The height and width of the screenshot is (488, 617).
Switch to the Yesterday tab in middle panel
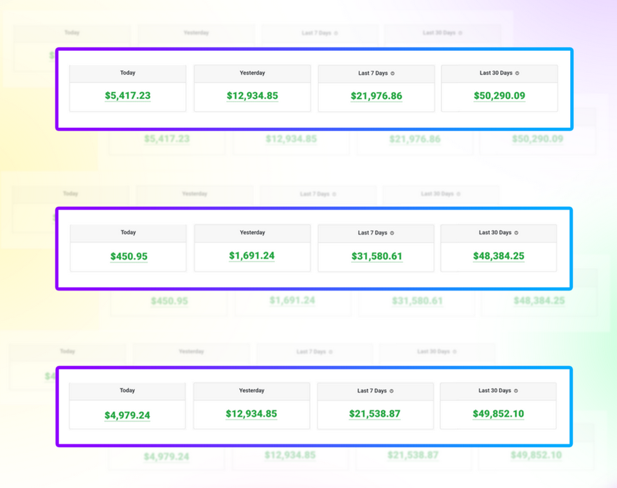coord(252,233)
